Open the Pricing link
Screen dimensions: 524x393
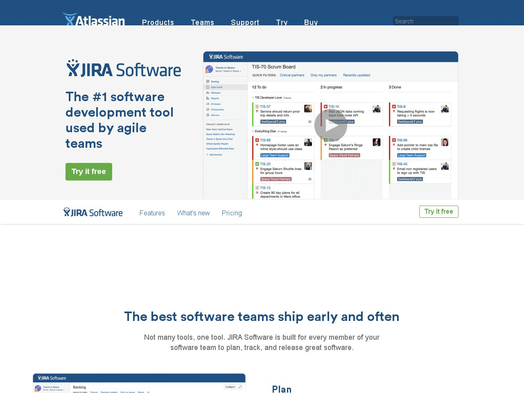coord(232,213)
